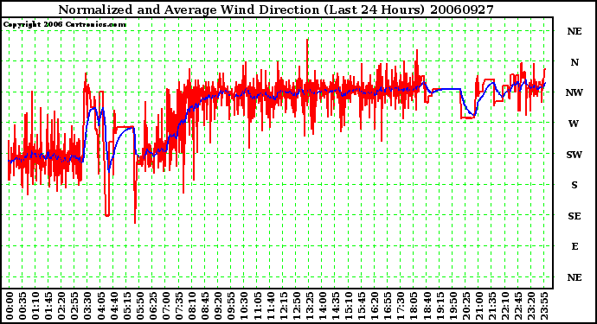Click the 17:30 time axis label
Screen dimensions: 597x324
pos(401,306)
